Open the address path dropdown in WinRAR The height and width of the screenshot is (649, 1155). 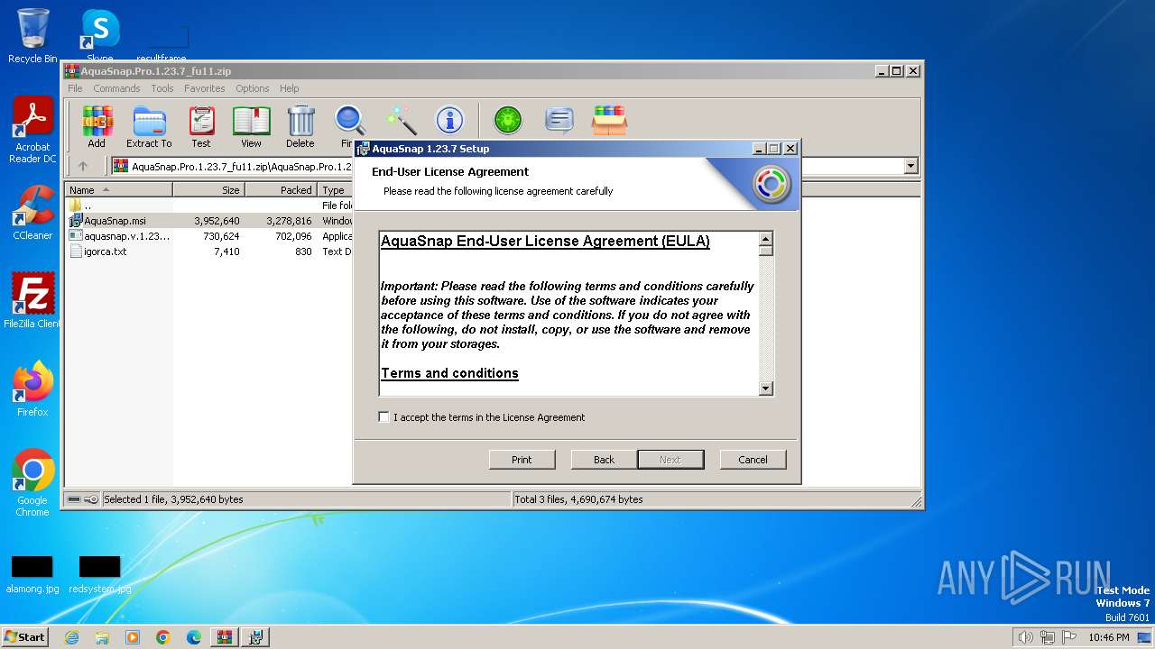910,166
